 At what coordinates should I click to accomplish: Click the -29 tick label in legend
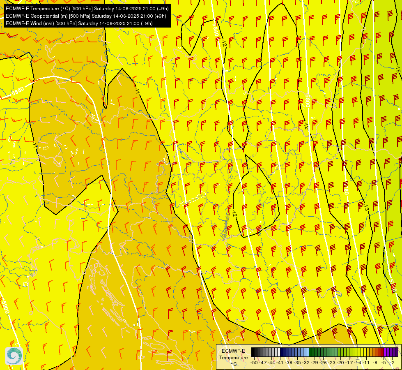point(315,363)
